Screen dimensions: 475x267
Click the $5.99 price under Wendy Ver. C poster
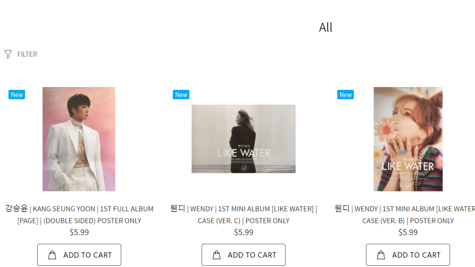coord(243,232)
